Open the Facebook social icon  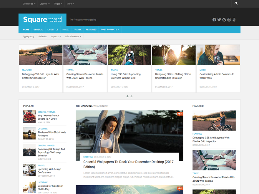click(x=214, y=20)
